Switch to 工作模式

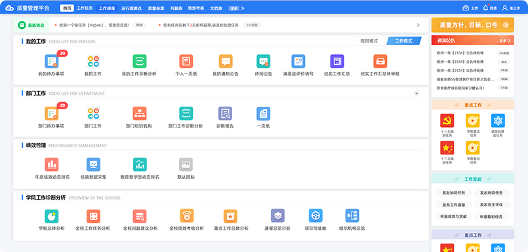coord(404,41)
